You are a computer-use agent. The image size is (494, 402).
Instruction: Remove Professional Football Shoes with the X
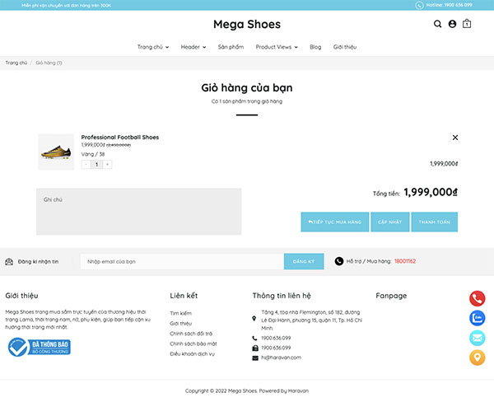click(455, 138)
